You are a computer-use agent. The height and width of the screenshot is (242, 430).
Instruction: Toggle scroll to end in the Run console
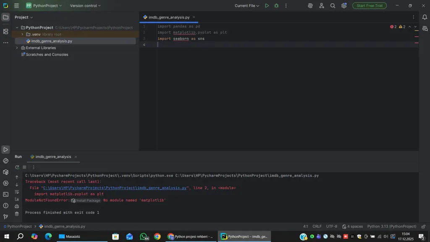tap(17, 199)
